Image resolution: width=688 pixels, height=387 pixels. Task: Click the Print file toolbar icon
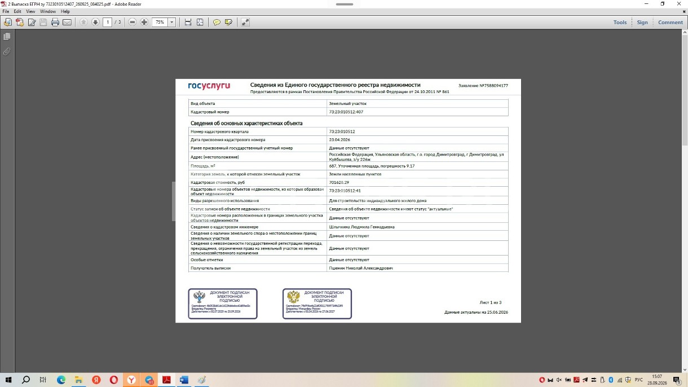pyautogui.click(x=55, y=22)
